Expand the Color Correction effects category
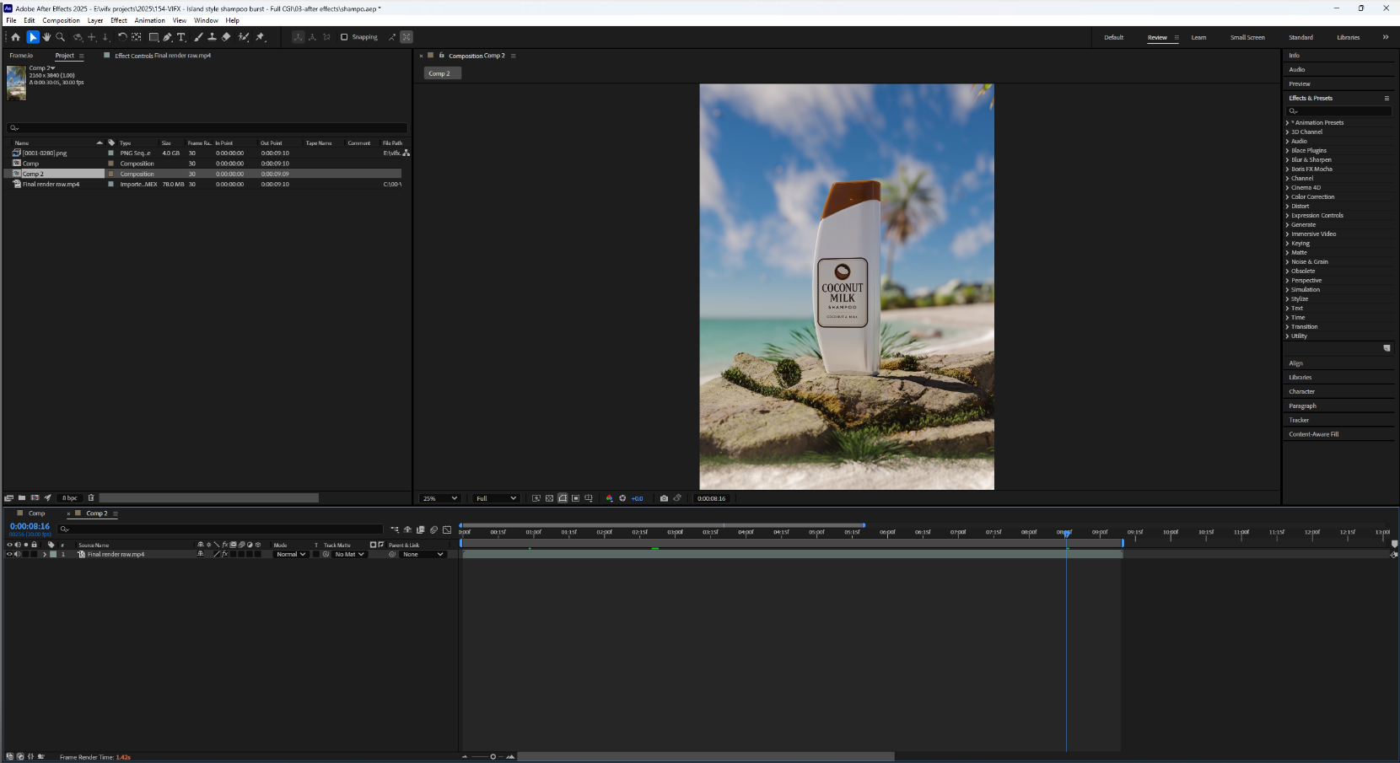 pos(1287,197)
